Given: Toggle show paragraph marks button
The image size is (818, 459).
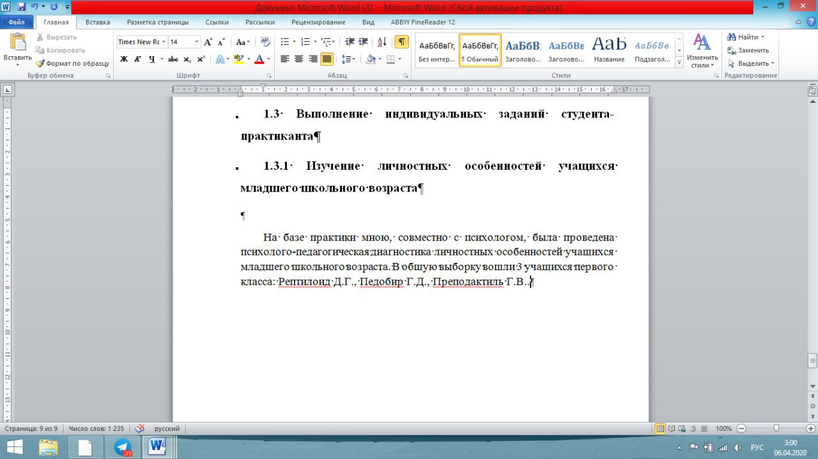Looking at the screenshot, I should tap(401, 42).
